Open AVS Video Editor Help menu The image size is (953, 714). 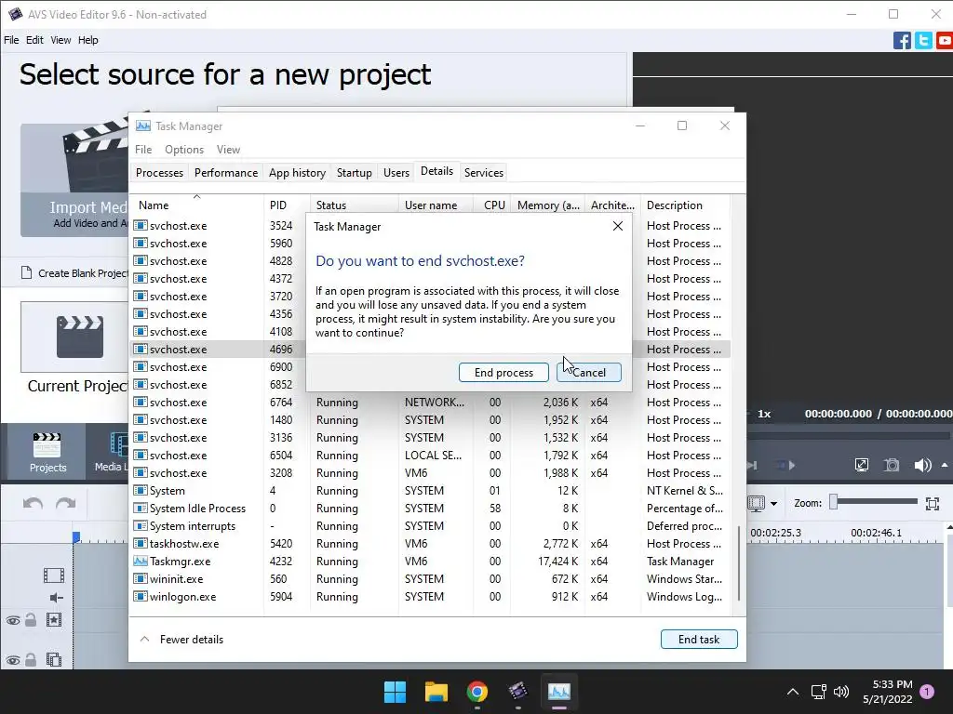click(x=88, y=40)
